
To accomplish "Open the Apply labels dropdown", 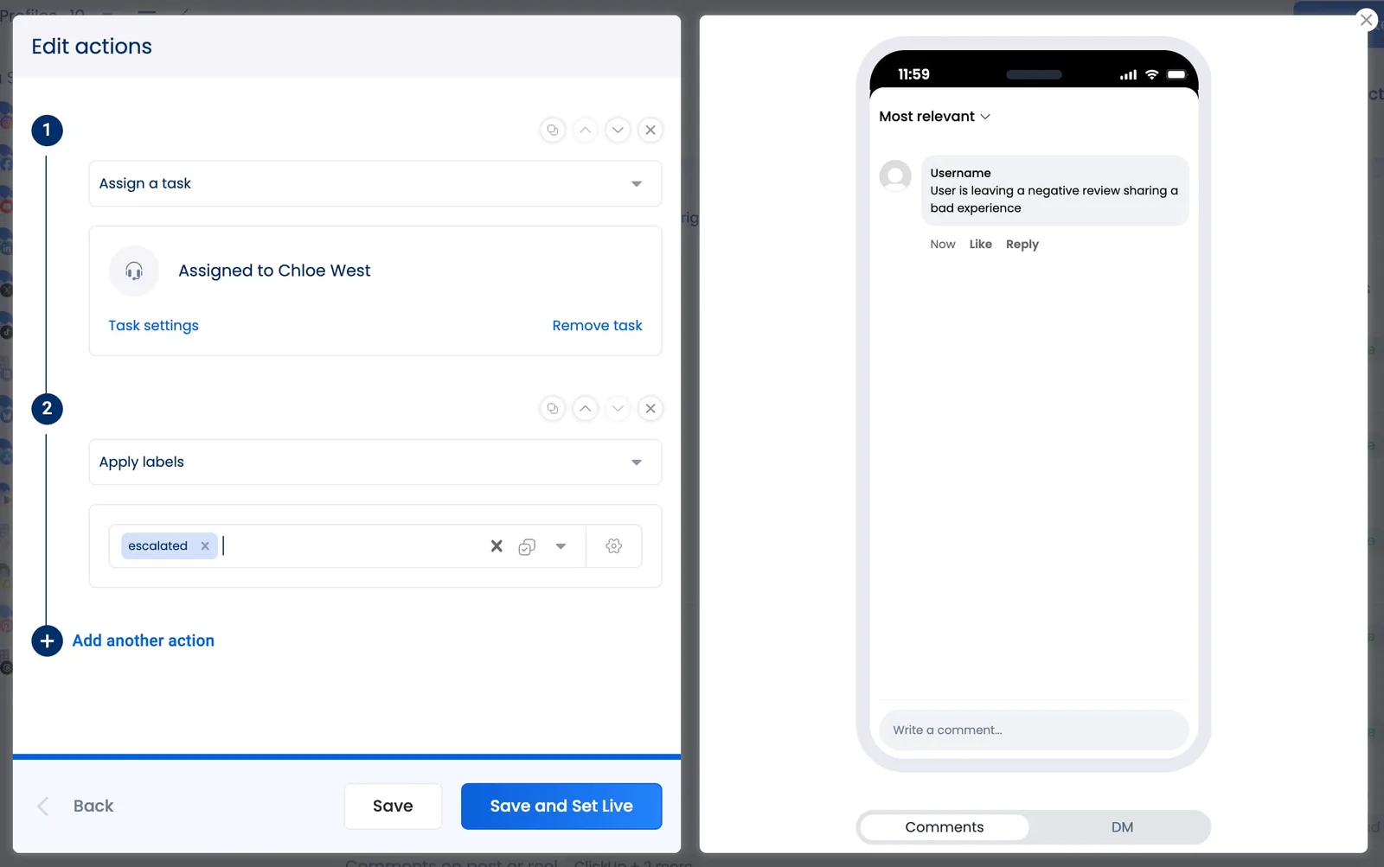I will tap(636, 462).
